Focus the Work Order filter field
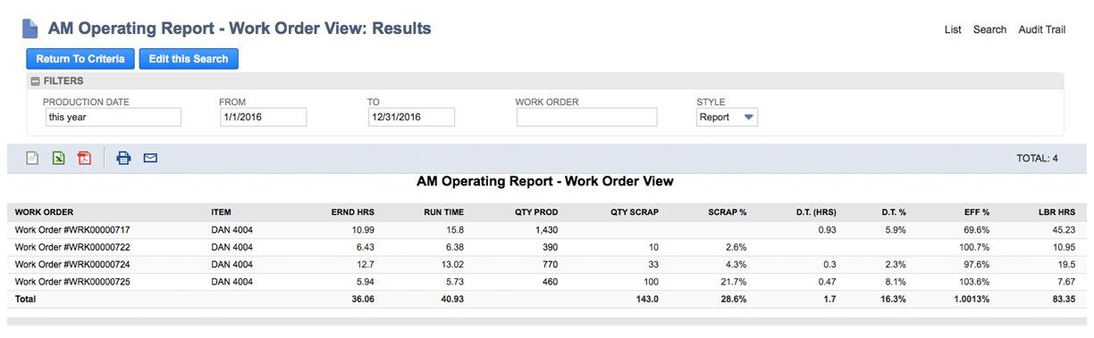 (x=586, y=117)
